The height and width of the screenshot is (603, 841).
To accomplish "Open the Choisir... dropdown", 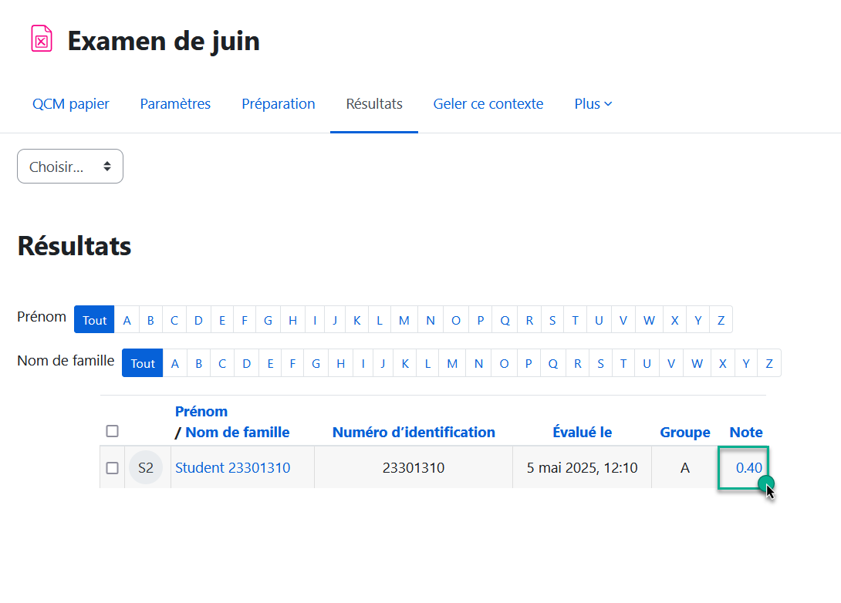I will pyautogui.click(x=70, y=167).
